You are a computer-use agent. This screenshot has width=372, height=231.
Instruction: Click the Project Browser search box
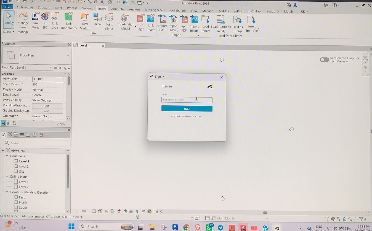[x=35, y=143]
